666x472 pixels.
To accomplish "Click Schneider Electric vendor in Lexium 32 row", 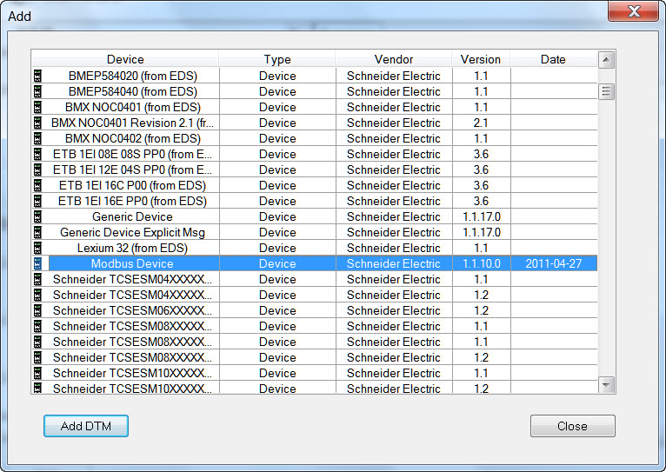I will click(x=394, y=249).
